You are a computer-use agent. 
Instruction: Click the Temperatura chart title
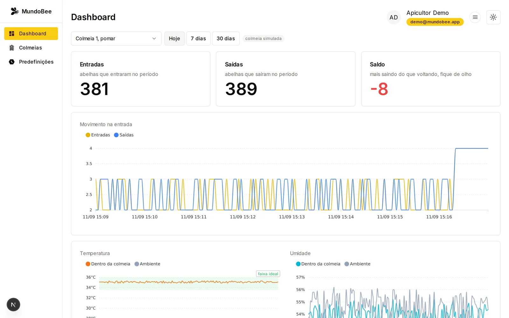(x=95, y=253)
